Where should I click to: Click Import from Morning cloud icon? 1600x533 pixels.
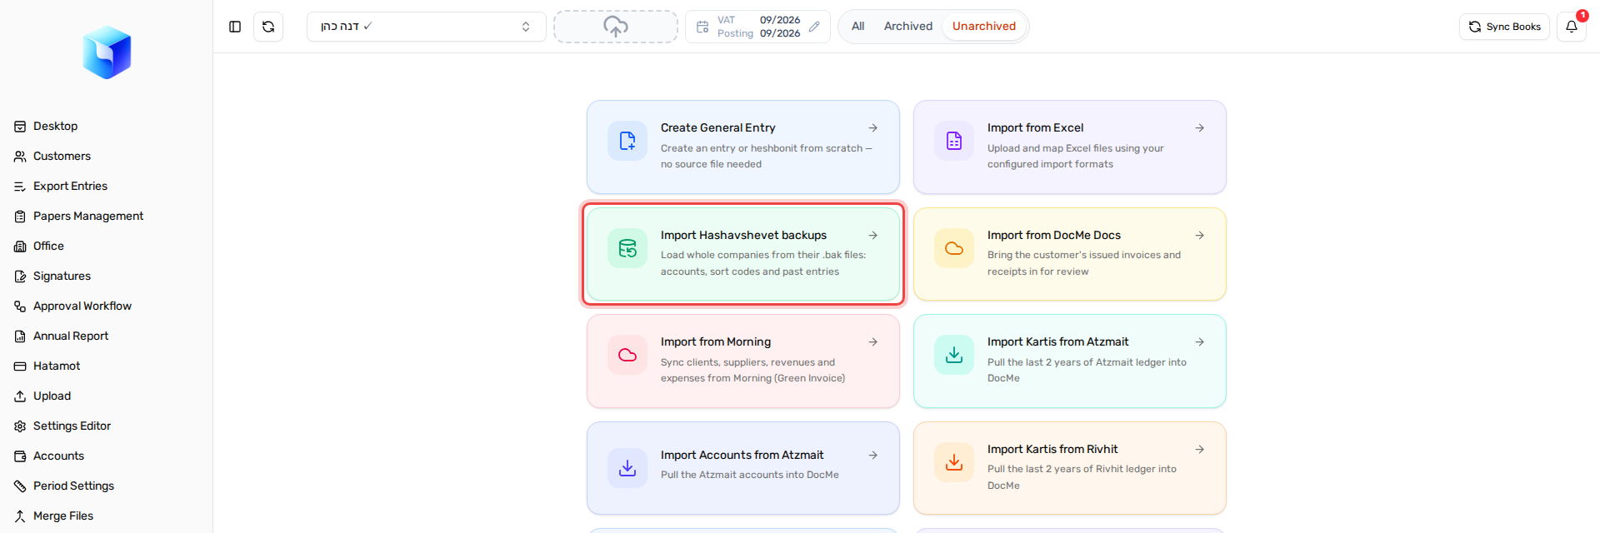click(627, 355)
